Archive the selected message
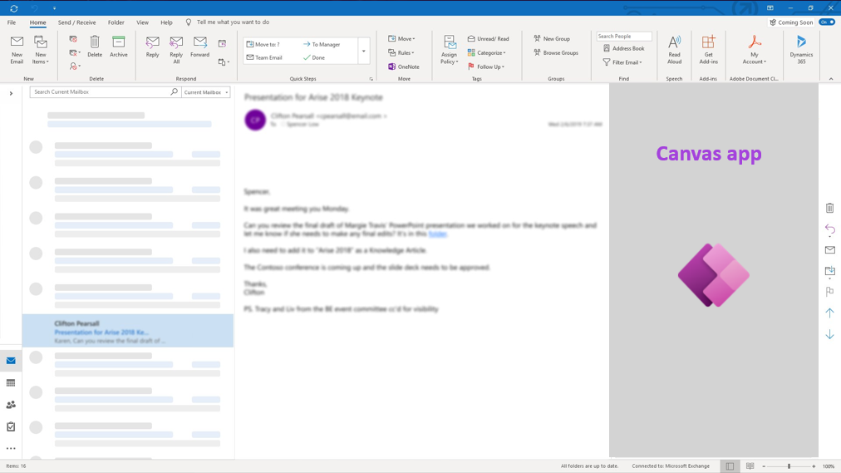 [x=119, y=47]
